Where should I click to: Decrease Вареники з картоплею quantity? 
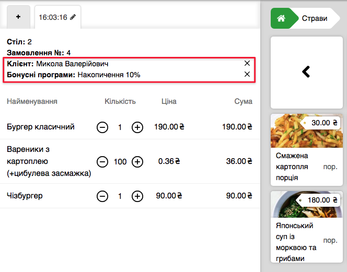pyautogui.click(x=103, y=162)
